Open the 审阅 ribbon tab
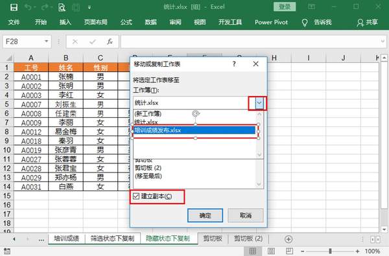Screen dimensions: 389x256 (176, 22)
